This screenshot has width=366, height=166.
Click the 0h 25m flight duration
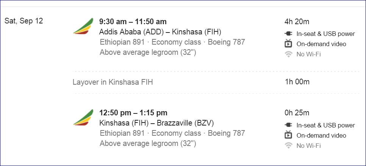(x=297, y=113)
